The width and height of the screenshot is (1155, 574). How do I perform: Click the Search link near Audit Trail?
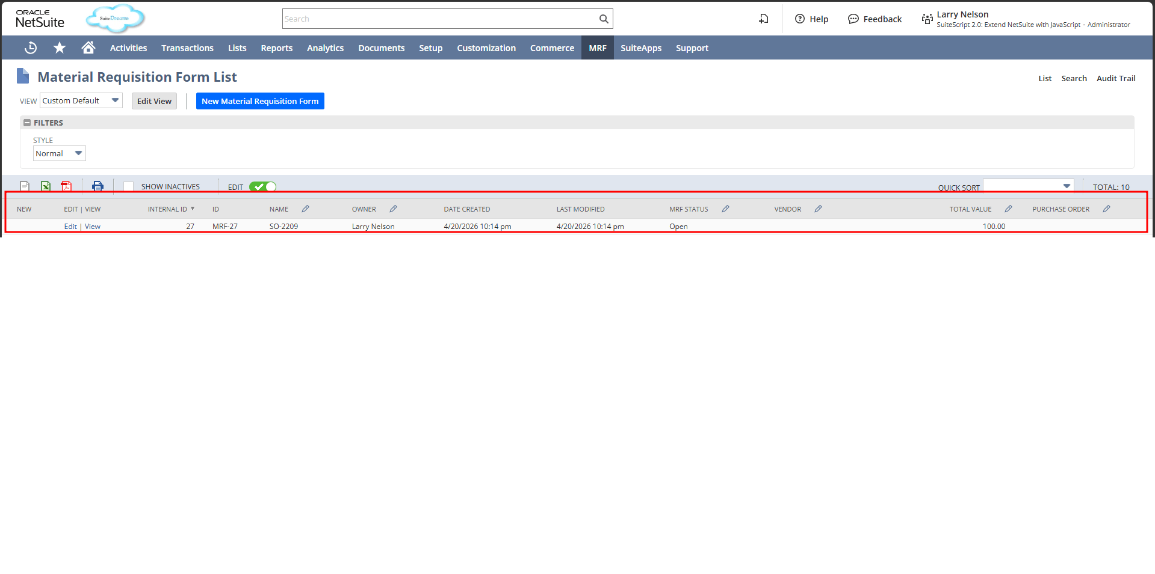point(1074,78)
